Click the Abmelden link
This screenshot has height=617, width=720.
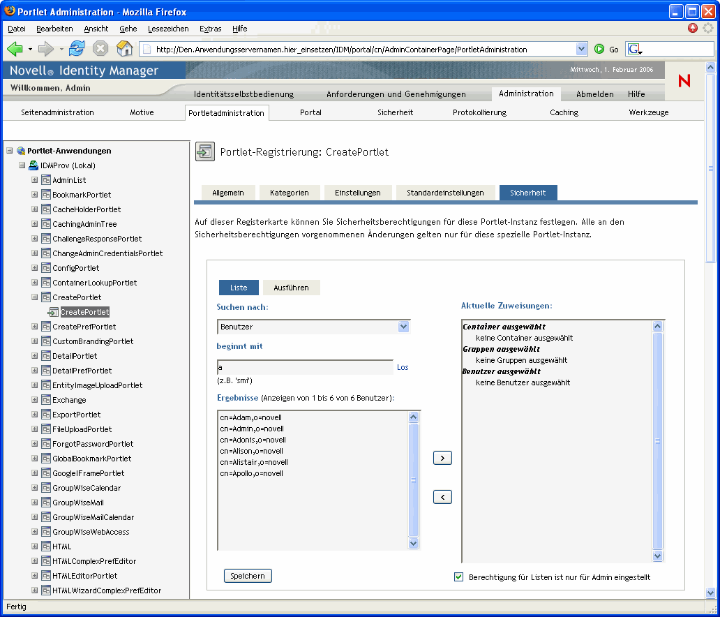(594, 94)
